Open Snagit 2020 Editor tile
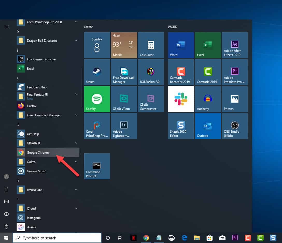The height and width of the screenshot is (243, 282). coord(181,126)
